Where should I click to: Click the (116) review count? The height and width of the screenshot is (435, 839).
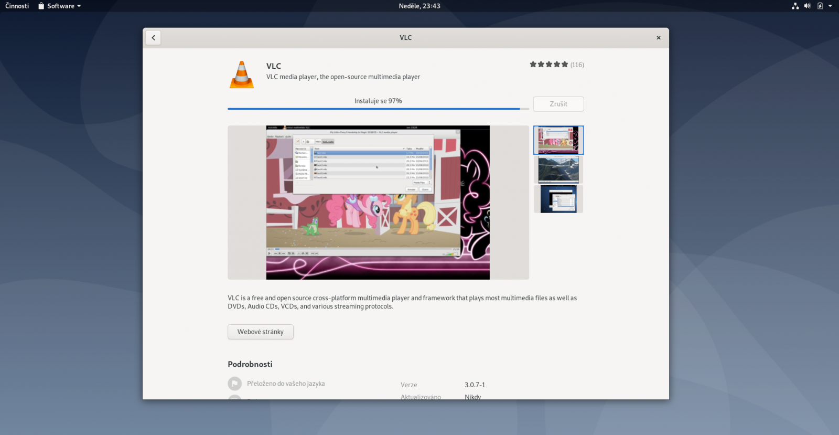coord(577,65)
